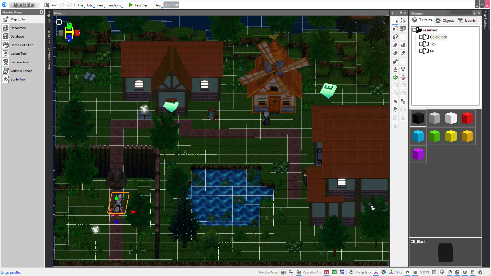Select the eyedropper tool
Screen dimensions: 491x276
[x=403, y=53]
